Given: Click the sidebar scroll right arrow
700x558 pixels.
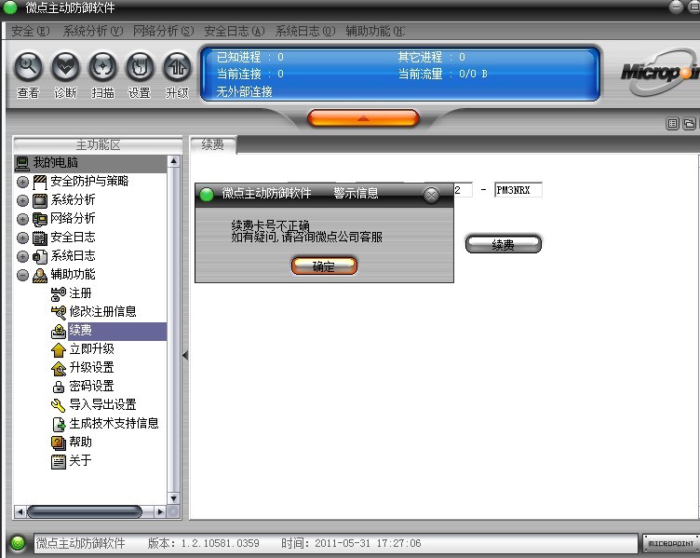Looking at the screenshot, I should click(160, 511).
